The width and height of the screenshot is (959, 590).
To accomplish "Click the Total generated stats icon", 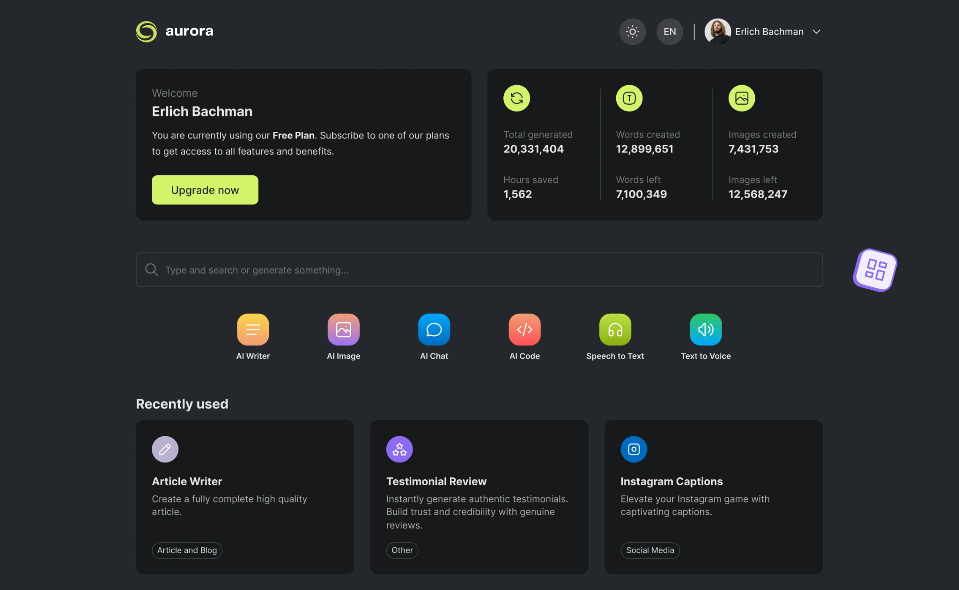I will pos(516,97).
